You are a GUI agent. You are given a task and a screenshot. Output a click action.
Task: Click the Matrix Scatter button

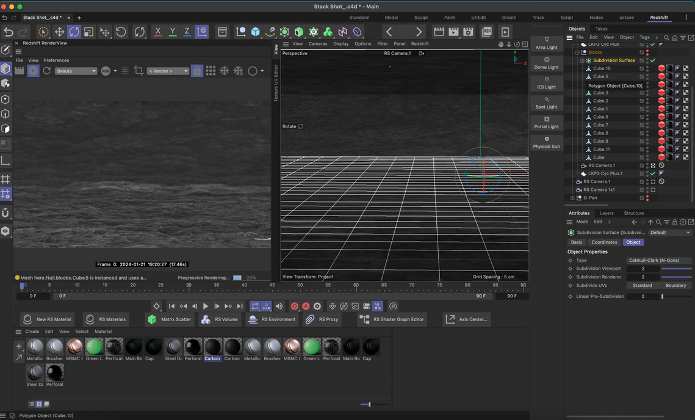click(x=170, y=319)
